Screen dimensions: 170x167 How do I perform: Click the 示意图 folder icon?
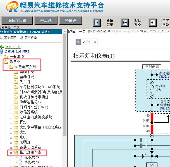tap(6, 62)
